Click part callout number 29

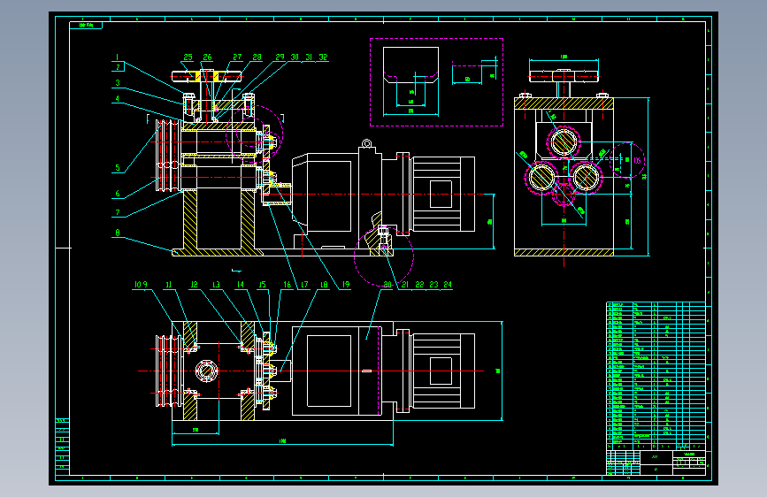point(280,57)
